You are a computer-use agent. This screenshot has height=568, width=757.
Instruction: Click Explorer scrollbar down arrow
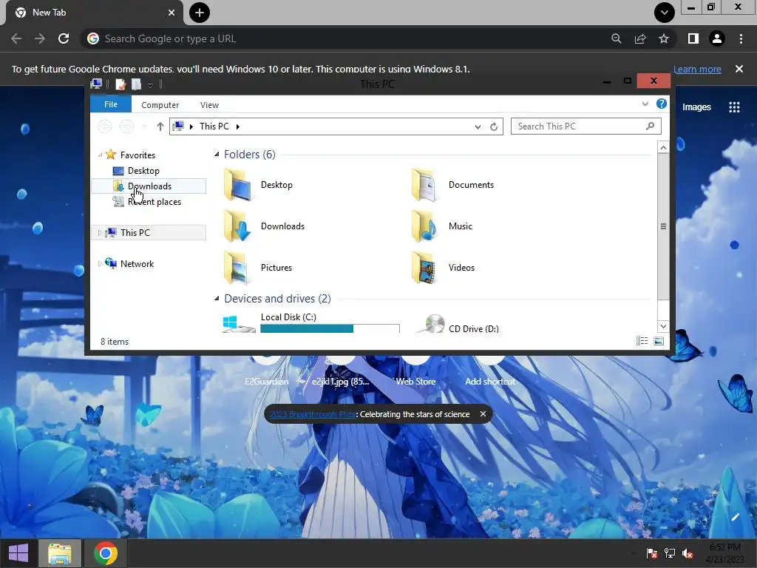[663, 326]
